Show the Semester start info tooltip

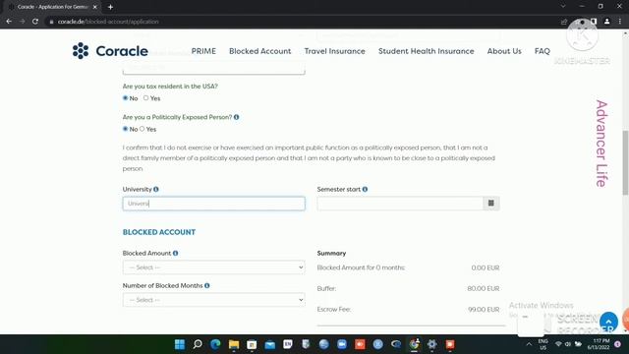point(365,189)
